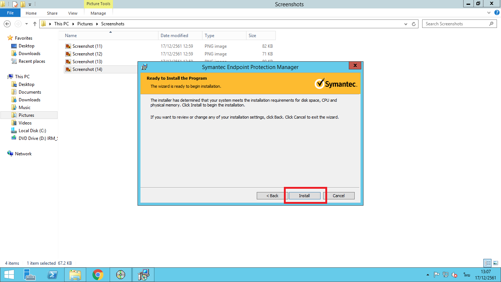
Task: Cancel the Symantec installation wizard
Action: pos(339,196)
